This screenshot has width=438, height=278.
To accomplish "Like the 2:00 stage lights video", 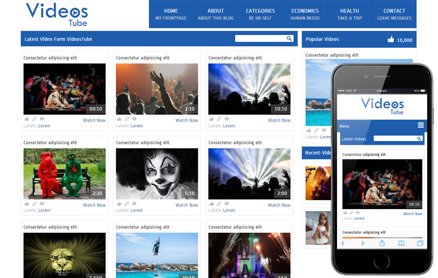I will tap(212, 204).
